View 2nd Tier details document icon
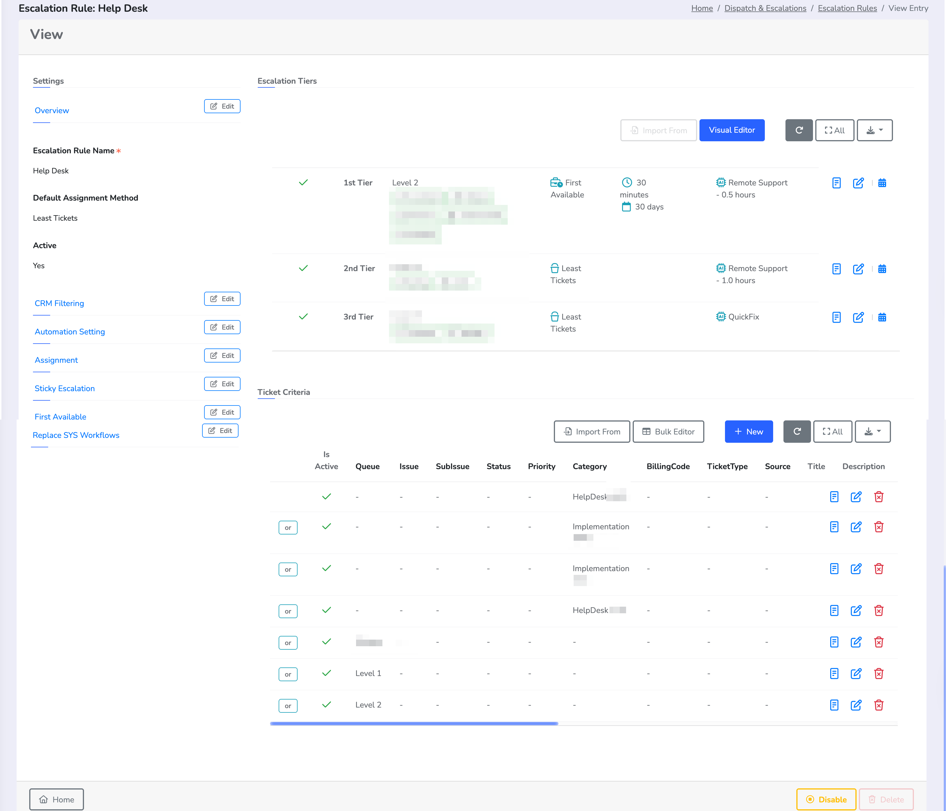The width and height of the screenshot is (946, 811). click(836, 269)
